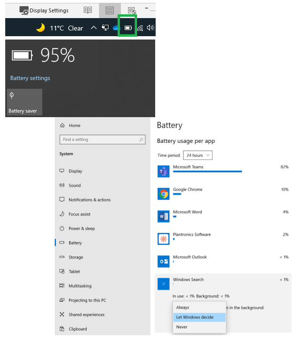The height and width of the screenshot is (340, 297).
Task: Click the Storage drive sidebar icon
Action: click(62, 257)
